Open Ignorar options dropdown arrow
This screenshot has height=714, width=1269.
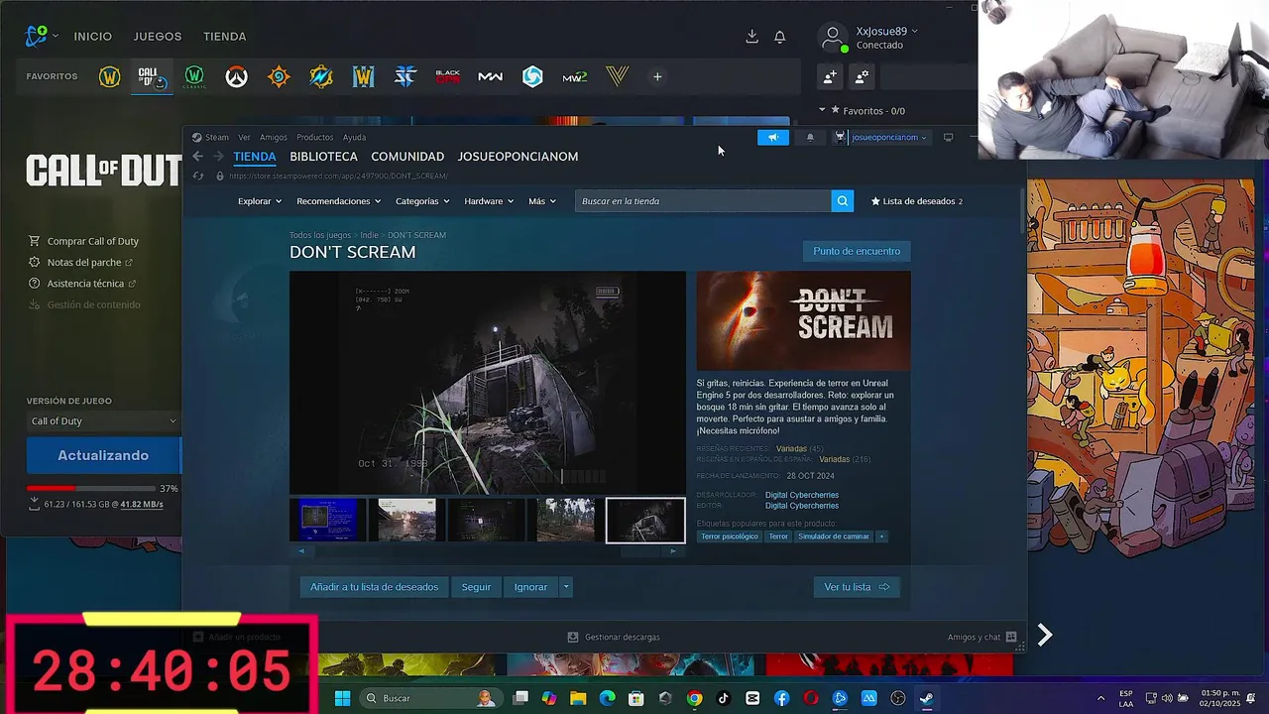[x=566, y=587]
